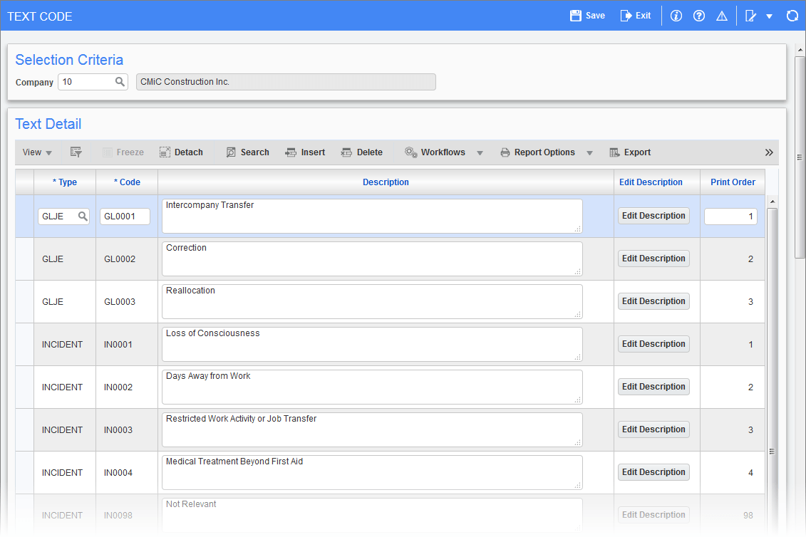Screen dimensions: 806x537
Task: Click the Insert toolbar button
Action: coord(305,152)
